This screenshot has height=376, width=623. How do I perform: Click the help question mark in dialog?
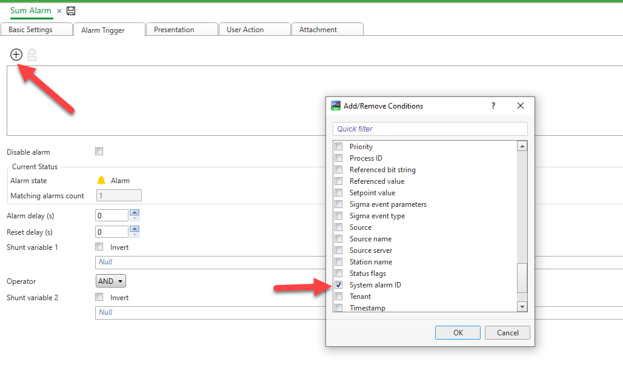(x=493, y=106)
